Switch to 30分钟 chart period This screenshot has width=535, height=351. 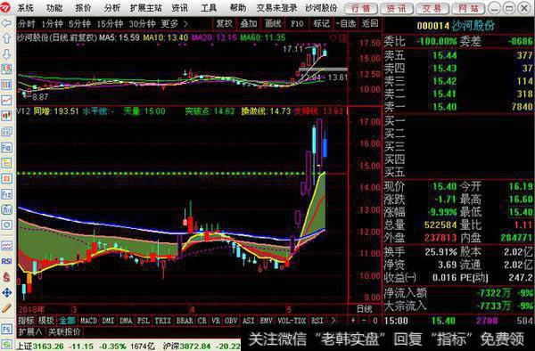coord(143,24)
